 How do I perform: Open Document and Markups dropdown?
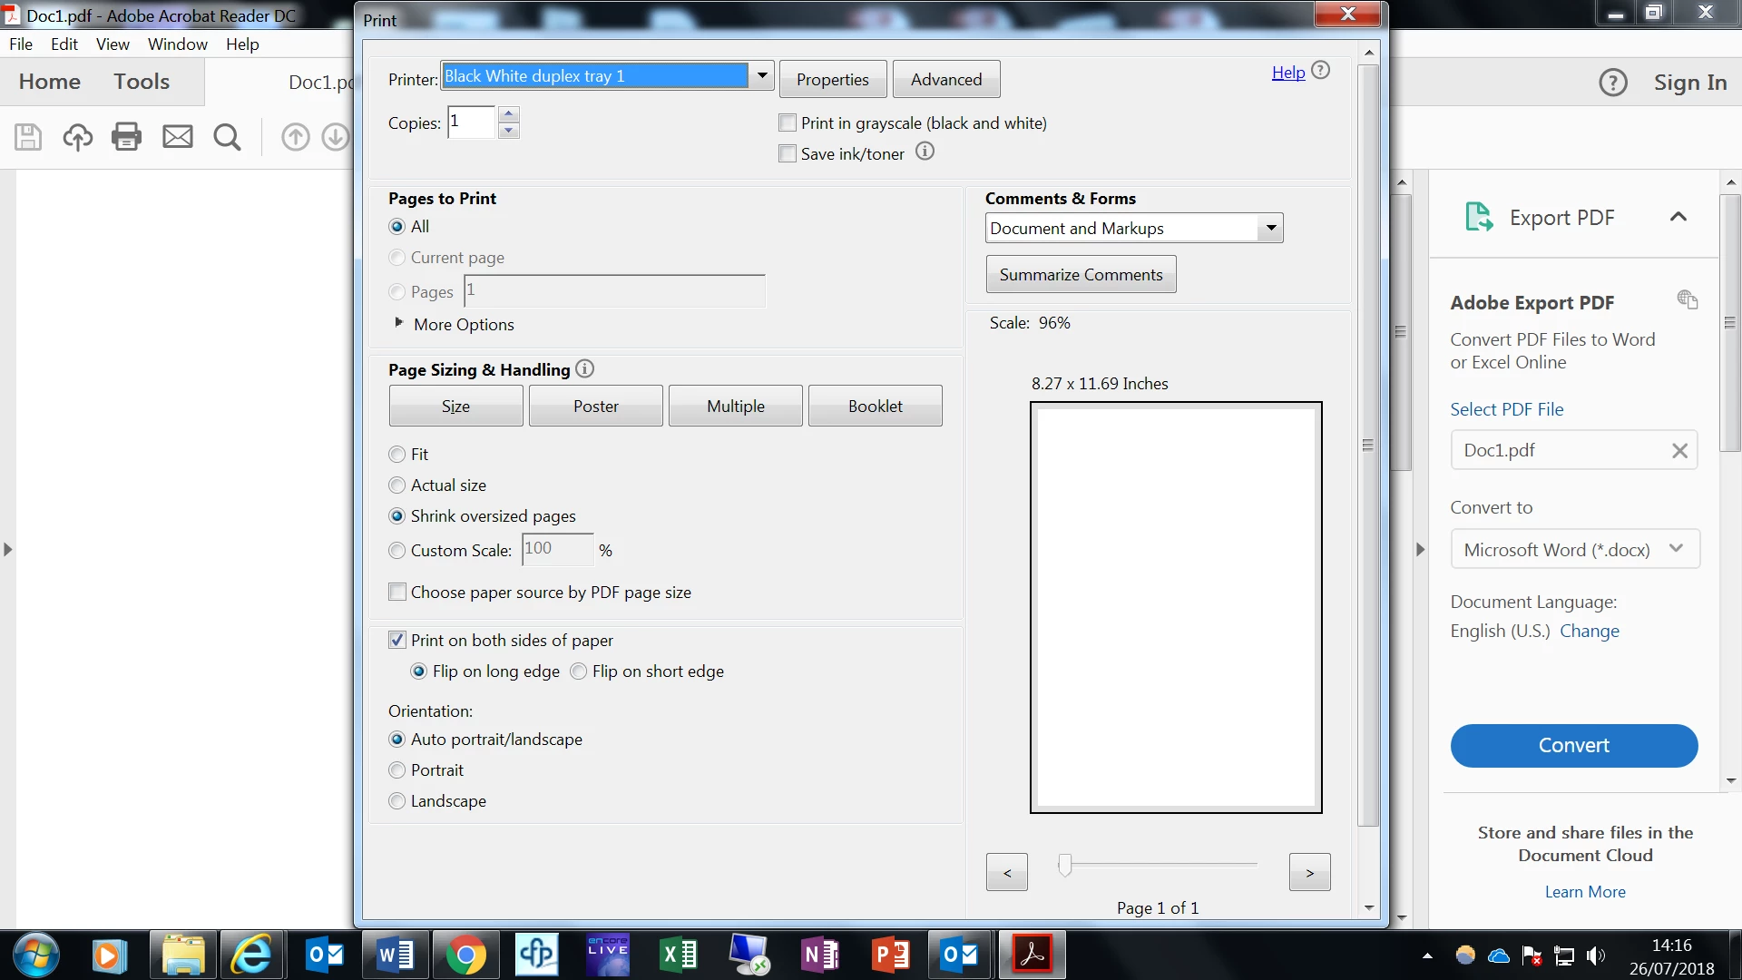(1271, 229)
